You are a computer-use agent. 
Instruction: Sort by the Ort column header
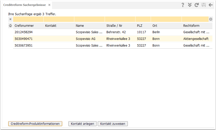(155, 26)
